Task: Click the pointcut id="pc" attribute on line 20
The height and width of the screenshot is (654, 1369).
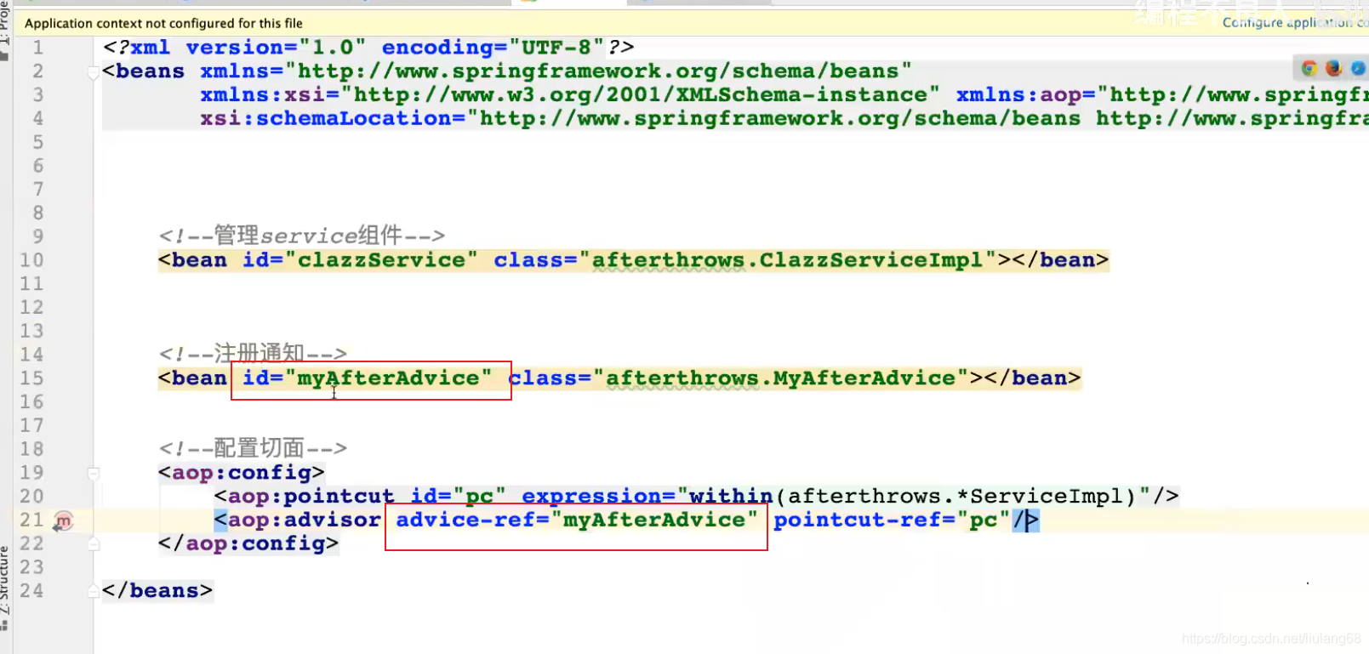Action: 459,496
